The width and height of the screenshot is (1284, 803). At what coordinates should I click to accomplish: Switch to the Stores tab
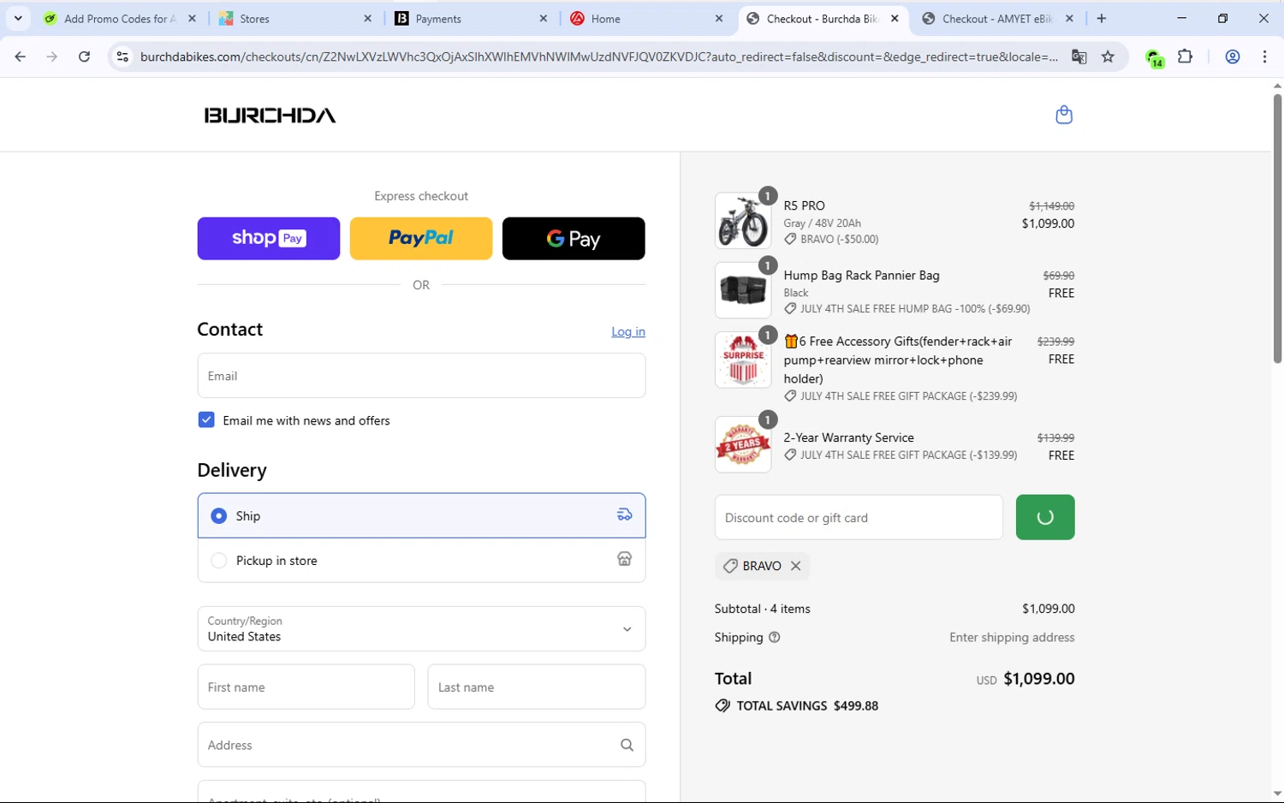(x=295, y=18)
